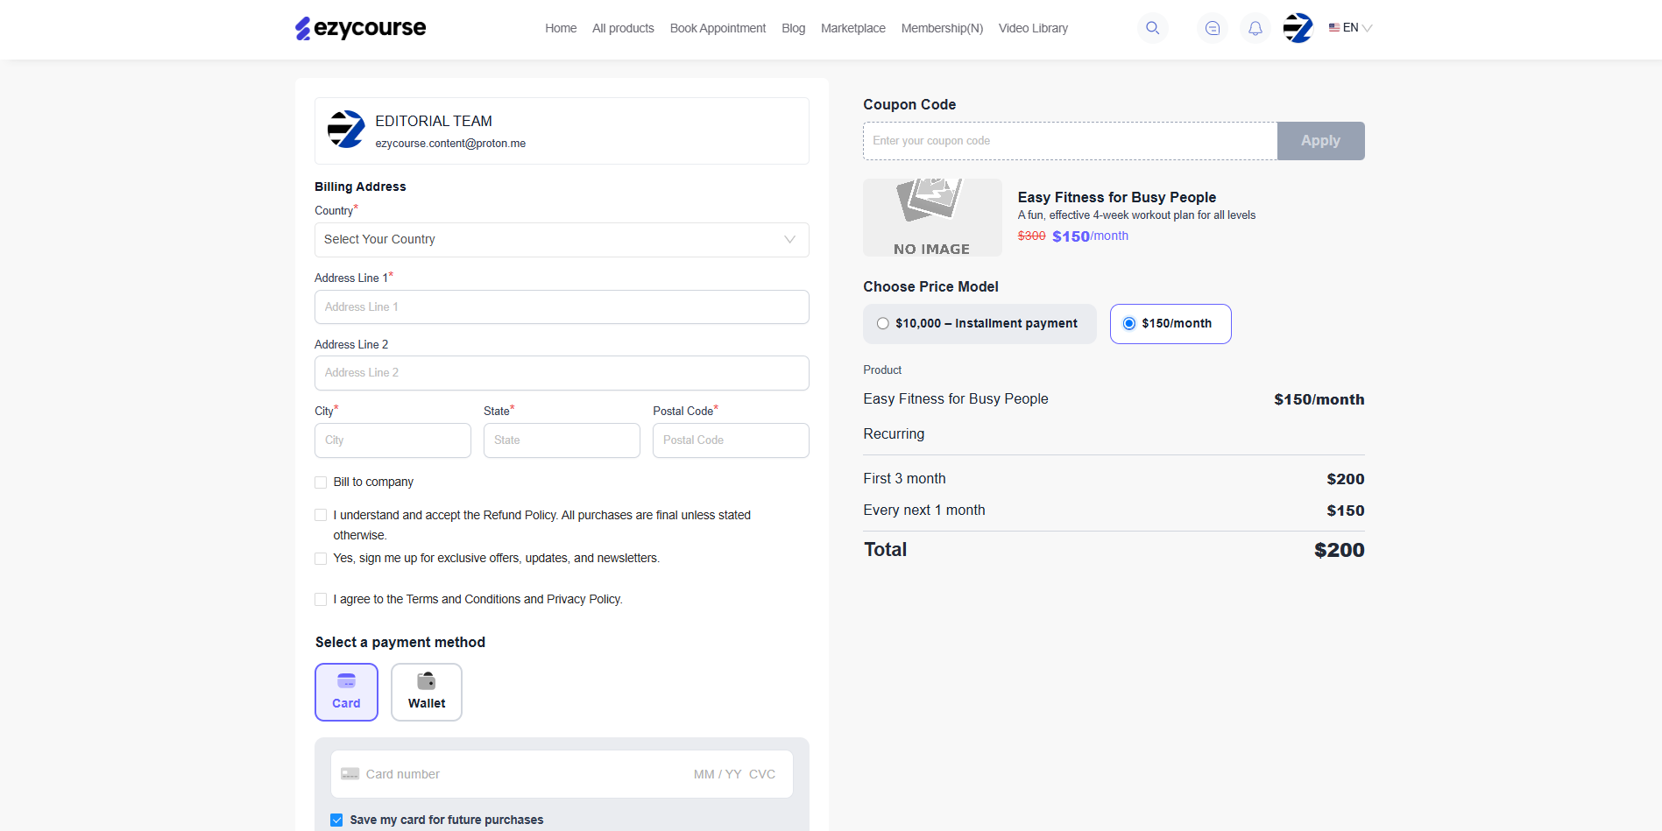1662x831 pixels.
Task: Open the Membership(N) menu item
Action: click(x=942, y=28)
